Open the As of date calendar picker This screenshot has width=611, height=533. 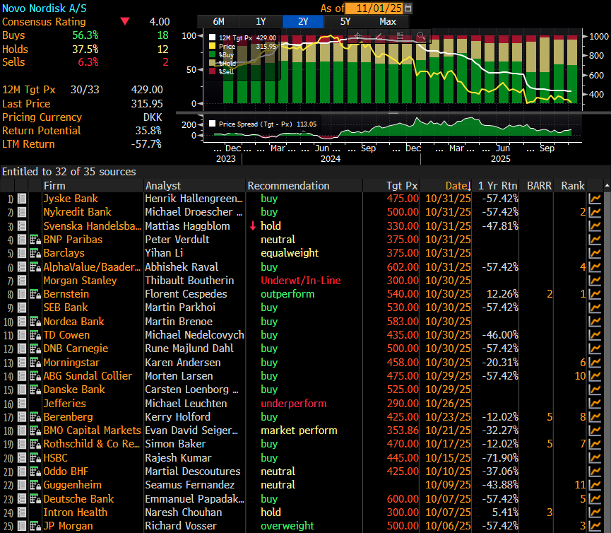[x=408, y=8]
